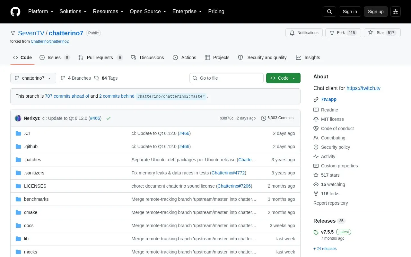
Task: Open the Chatterino/chatterino2 forked-from link
Action: pyautogui.click(x=50, y=41)
